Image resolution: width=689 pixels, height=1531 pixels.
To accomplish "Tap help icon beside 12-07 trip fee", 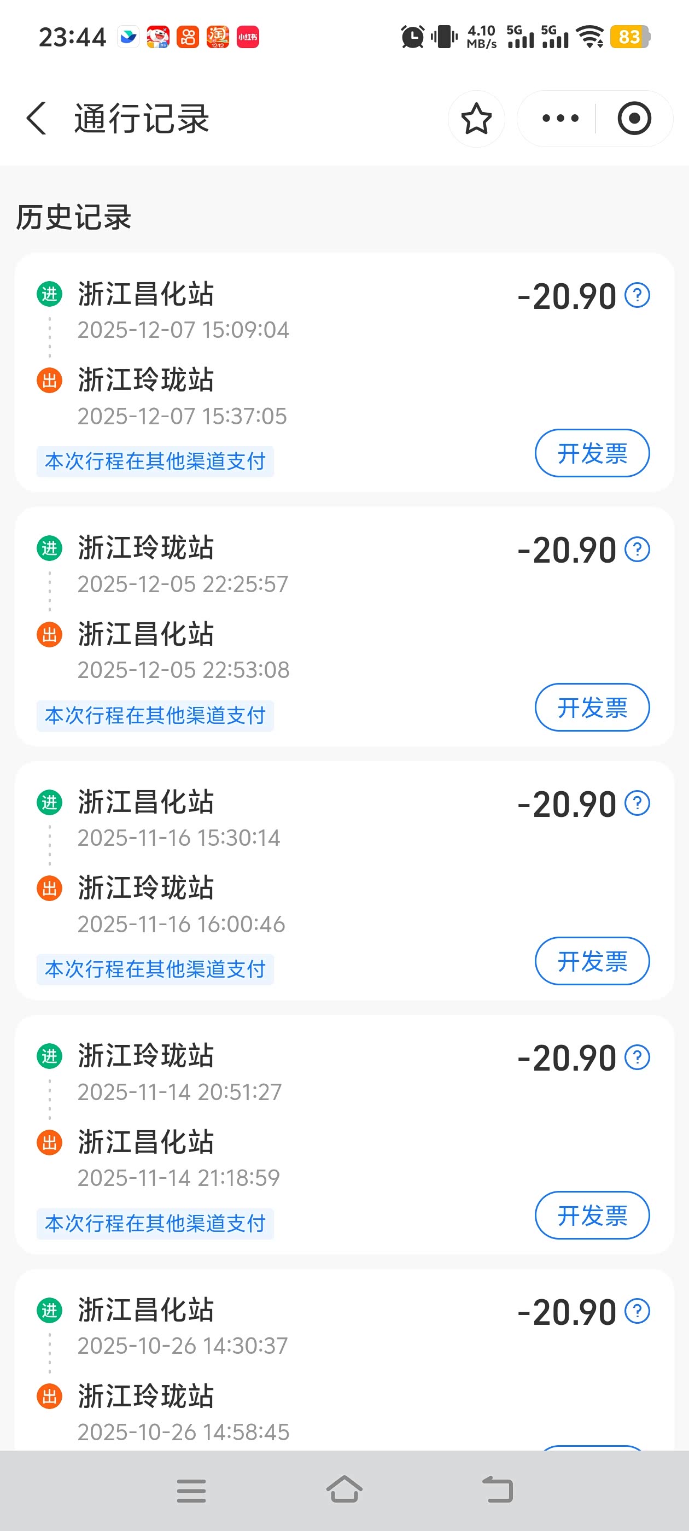I will [637, 295].
